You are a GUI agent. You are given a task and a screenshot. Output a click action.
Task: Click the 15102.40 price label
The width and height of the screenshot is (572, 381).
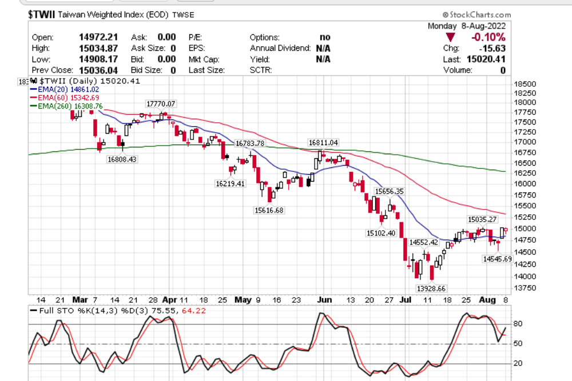(381, 232)
